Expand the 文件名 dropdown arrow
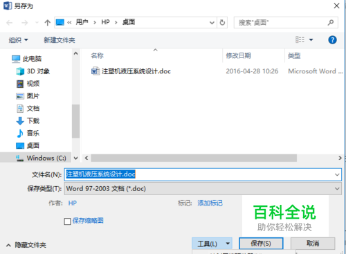 pyautogui.click(x=337, y=174)
